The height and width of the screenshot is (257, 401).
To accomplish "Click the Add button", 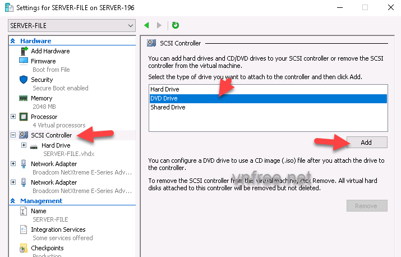I will (366, 143).
